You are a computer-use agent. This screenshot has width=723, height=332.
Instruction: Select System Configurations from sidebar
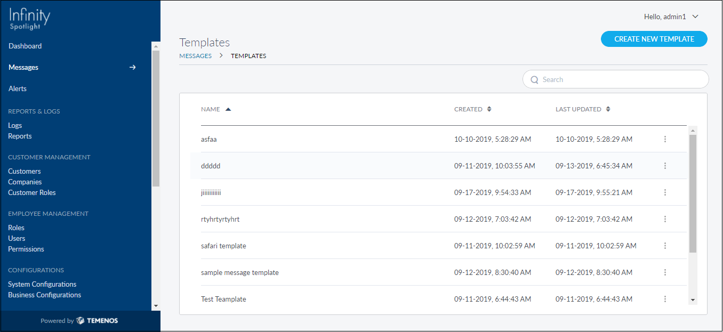42,284
